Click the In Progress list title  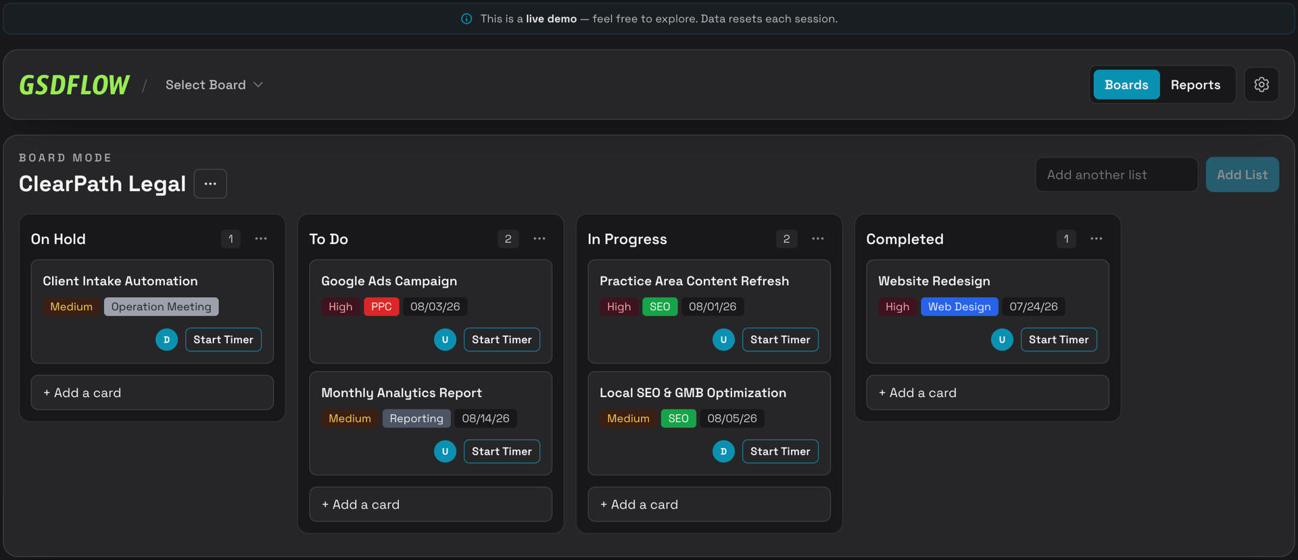tap(627, 239)
